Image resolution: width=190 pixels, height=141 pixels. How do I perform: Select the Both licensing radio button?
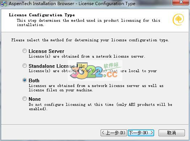click(x=25, y=80)
